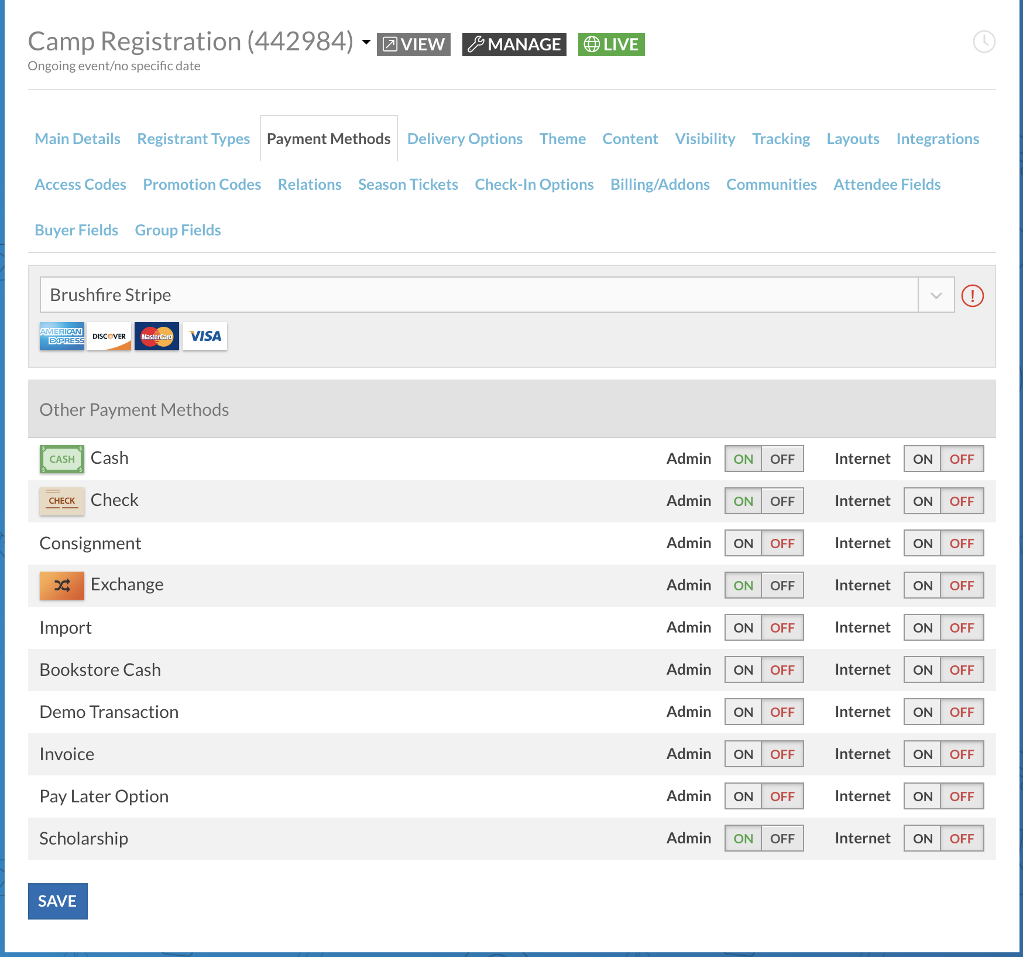This screenshot has width=1023, height=957.
Task: Click the clock history icon top right
Action: coord(986,42)
